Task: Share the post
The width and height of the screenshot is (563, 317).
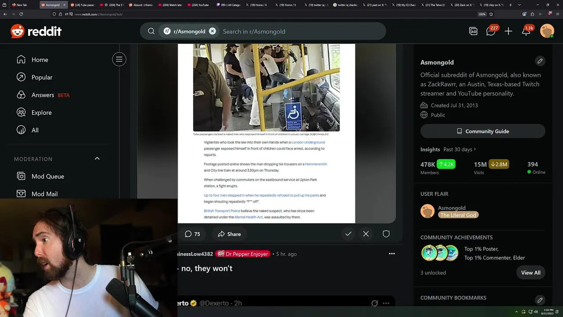Action: pyautogui.click(x=229, y=234)
